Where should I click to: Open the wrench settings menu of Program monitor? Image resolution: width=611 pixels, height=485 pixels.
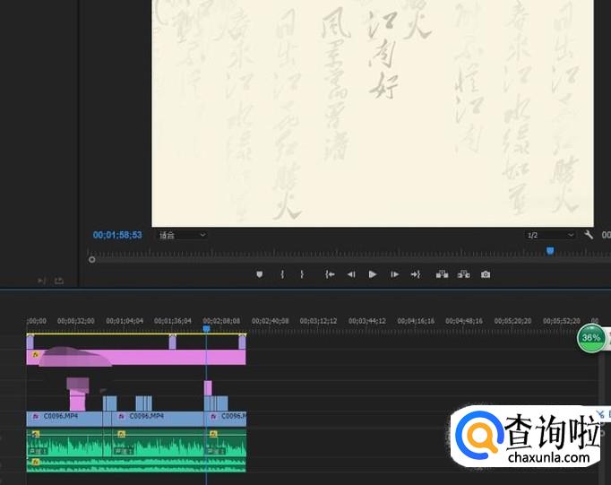[589, 235]
